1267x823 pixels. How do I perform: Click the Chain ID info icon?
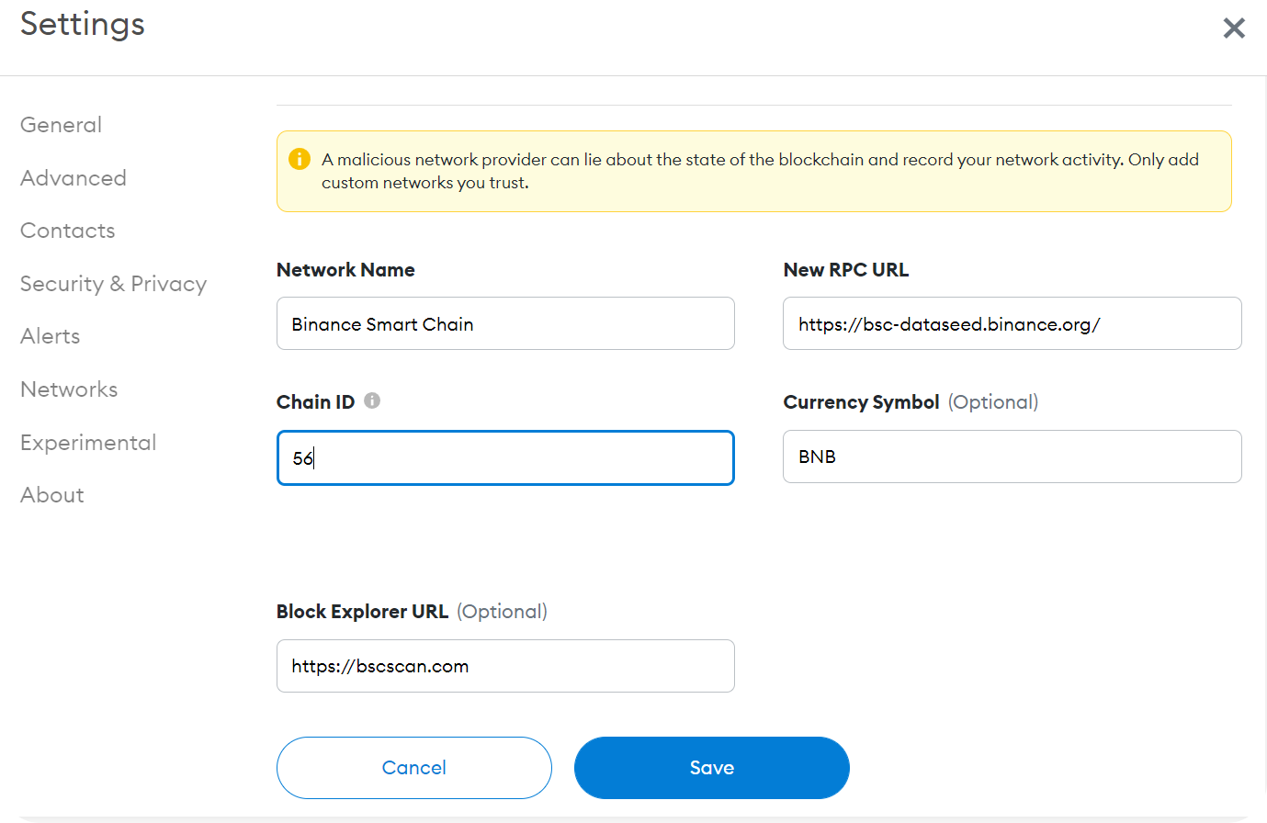coord(372,400)
